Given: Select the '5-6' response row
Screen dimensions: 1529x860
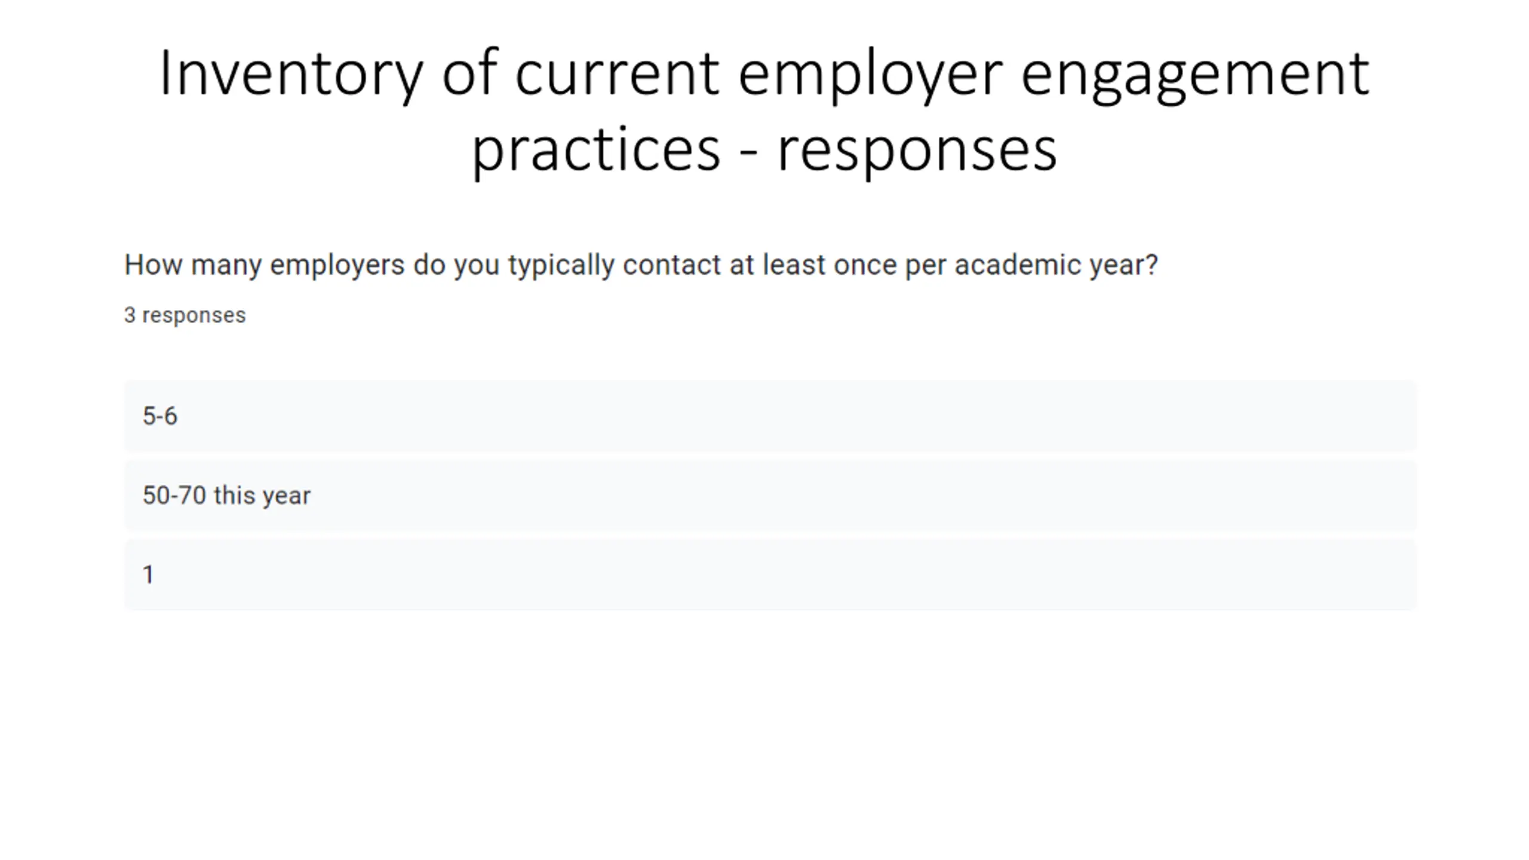Looking at the screenshot, I should coord(770,416).
